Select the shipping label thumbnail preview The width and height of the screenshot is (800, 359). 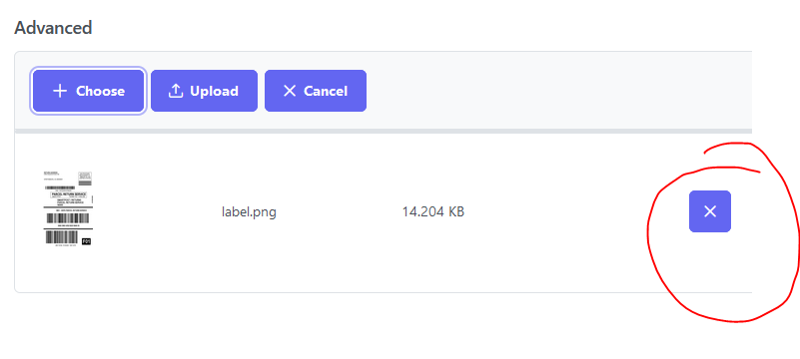[x=68, y=209]
